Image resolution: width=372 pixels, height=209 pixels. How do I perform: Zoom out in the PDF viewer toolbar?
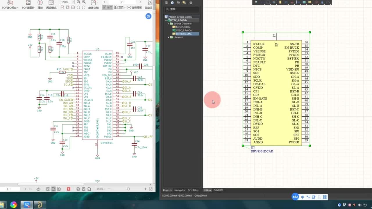click(78, 2)
